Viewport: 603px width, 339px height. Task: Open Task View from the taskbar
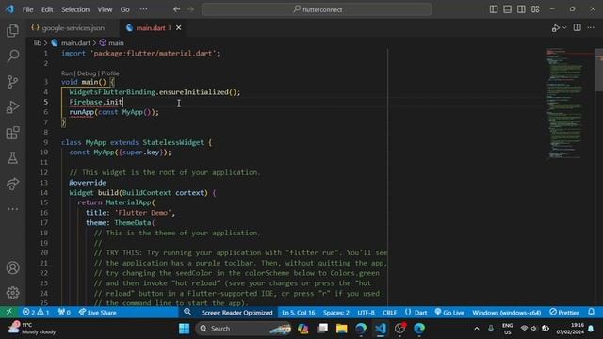322,329
